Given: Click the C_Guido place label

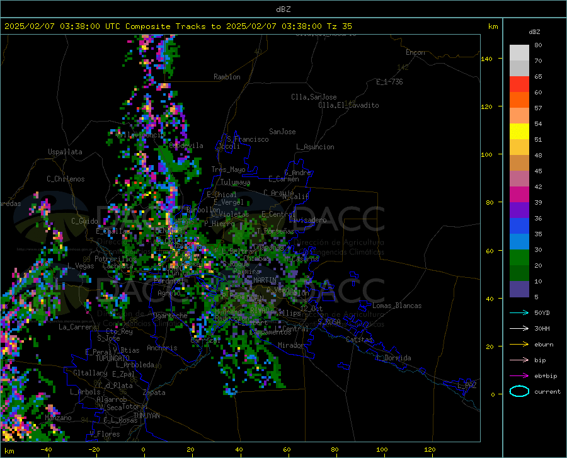Looking at the screenshot, I should [x=84, y=221].
